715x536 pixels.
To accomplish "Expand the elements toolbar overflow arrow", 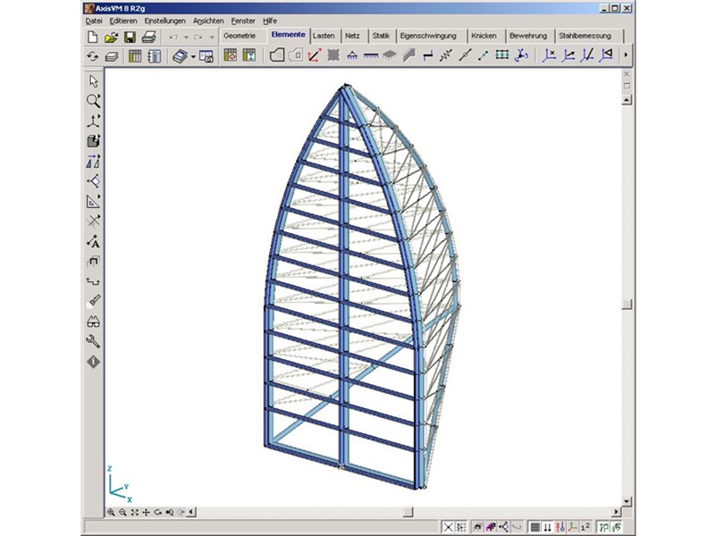I will (626, 55).
